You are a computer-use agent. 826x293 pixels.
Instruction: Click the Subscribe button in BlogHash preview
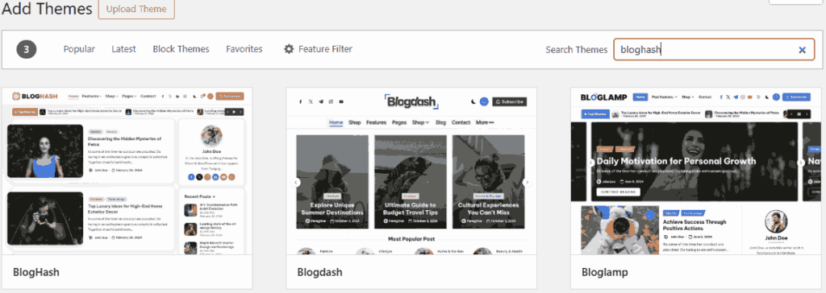click(x=230, y=97)
